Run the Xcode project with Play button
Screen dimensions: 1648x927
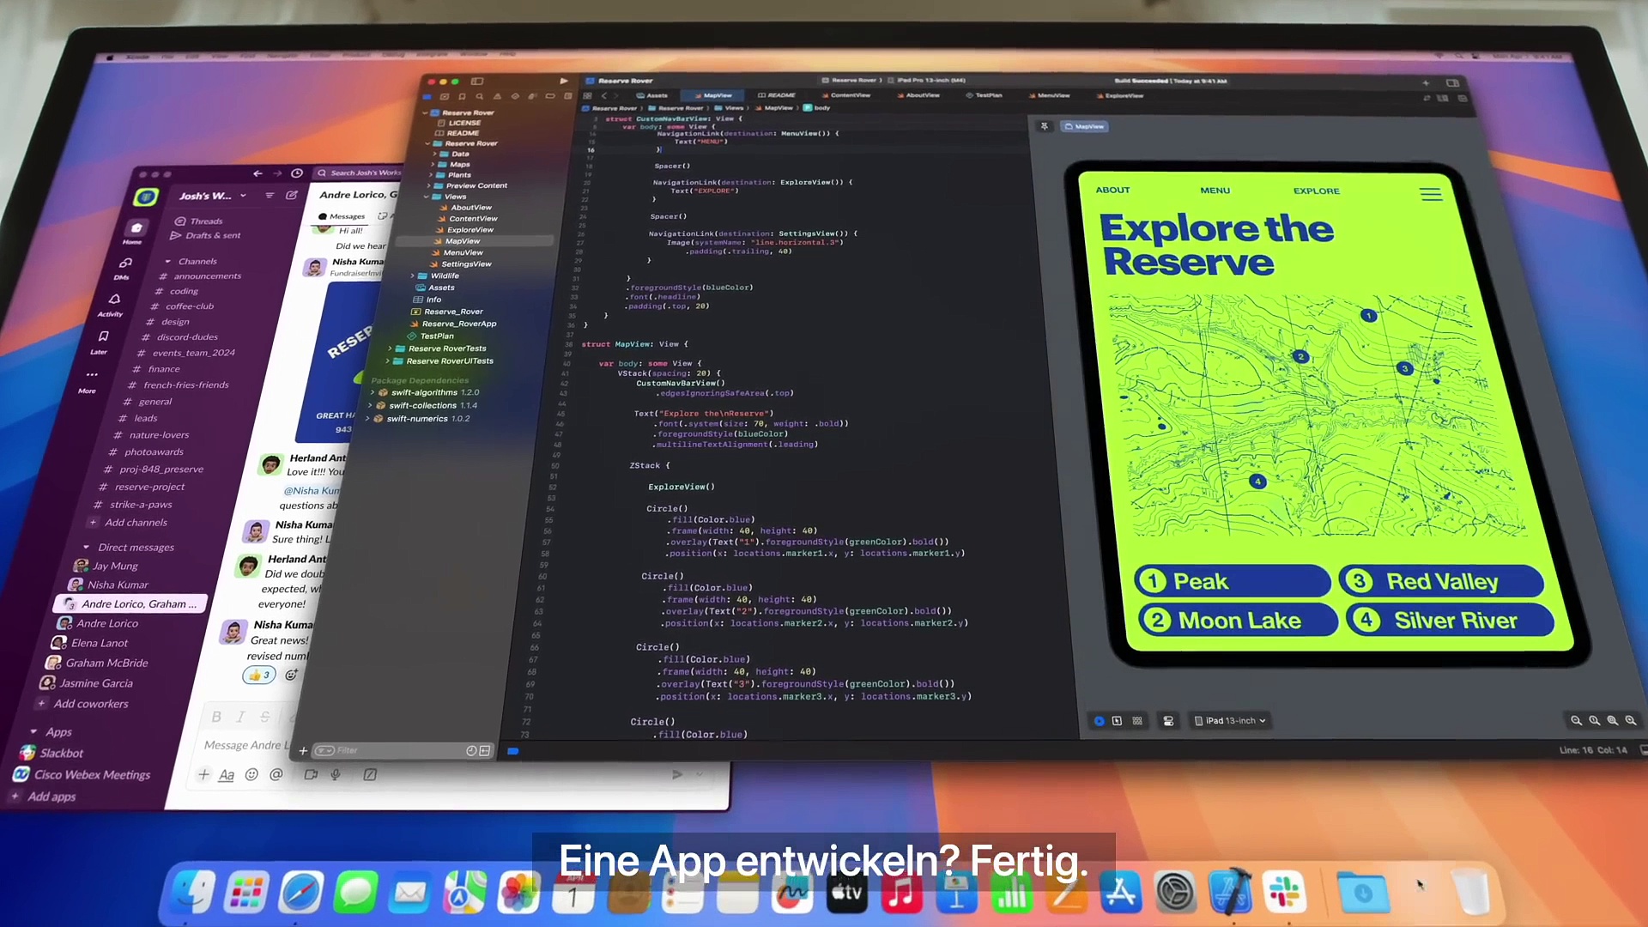pos(564,81)
